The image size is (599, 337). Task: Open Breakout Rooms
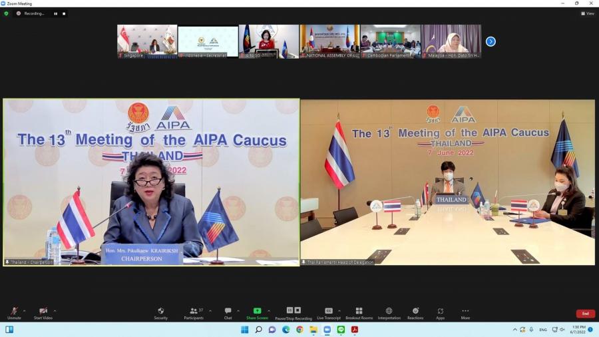[x=359, y=312]
